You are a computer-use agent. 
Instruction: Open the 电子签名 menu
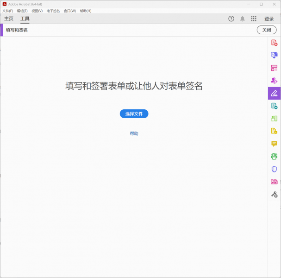pos(53,11)
